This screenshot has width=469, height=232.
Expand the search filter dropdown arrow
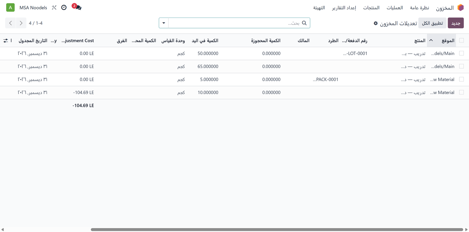pyautogui.click(x=164, y=23)
